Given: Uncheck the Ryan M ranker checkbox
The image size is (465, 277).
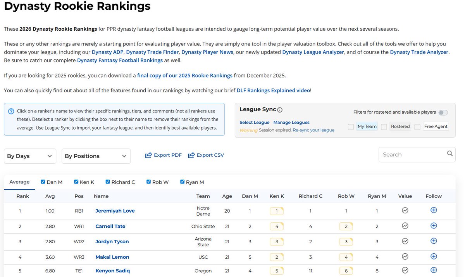Looking at the screenshot, I should tap(182, 182).
